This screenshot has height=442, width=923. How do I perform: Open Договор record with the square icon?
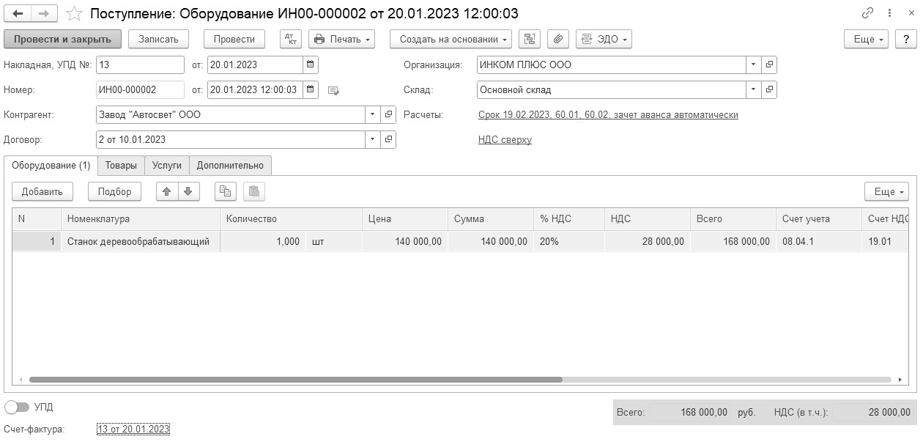388,139
